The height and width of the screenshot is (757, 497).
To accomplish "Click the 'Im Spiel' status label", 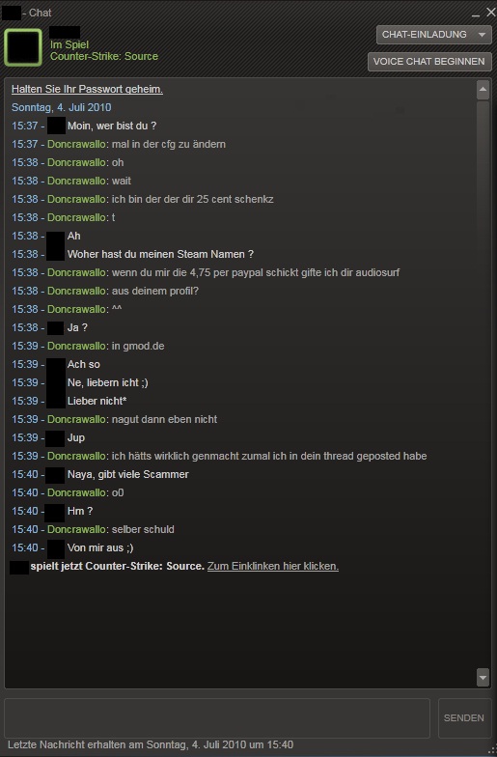I will 69,44.
